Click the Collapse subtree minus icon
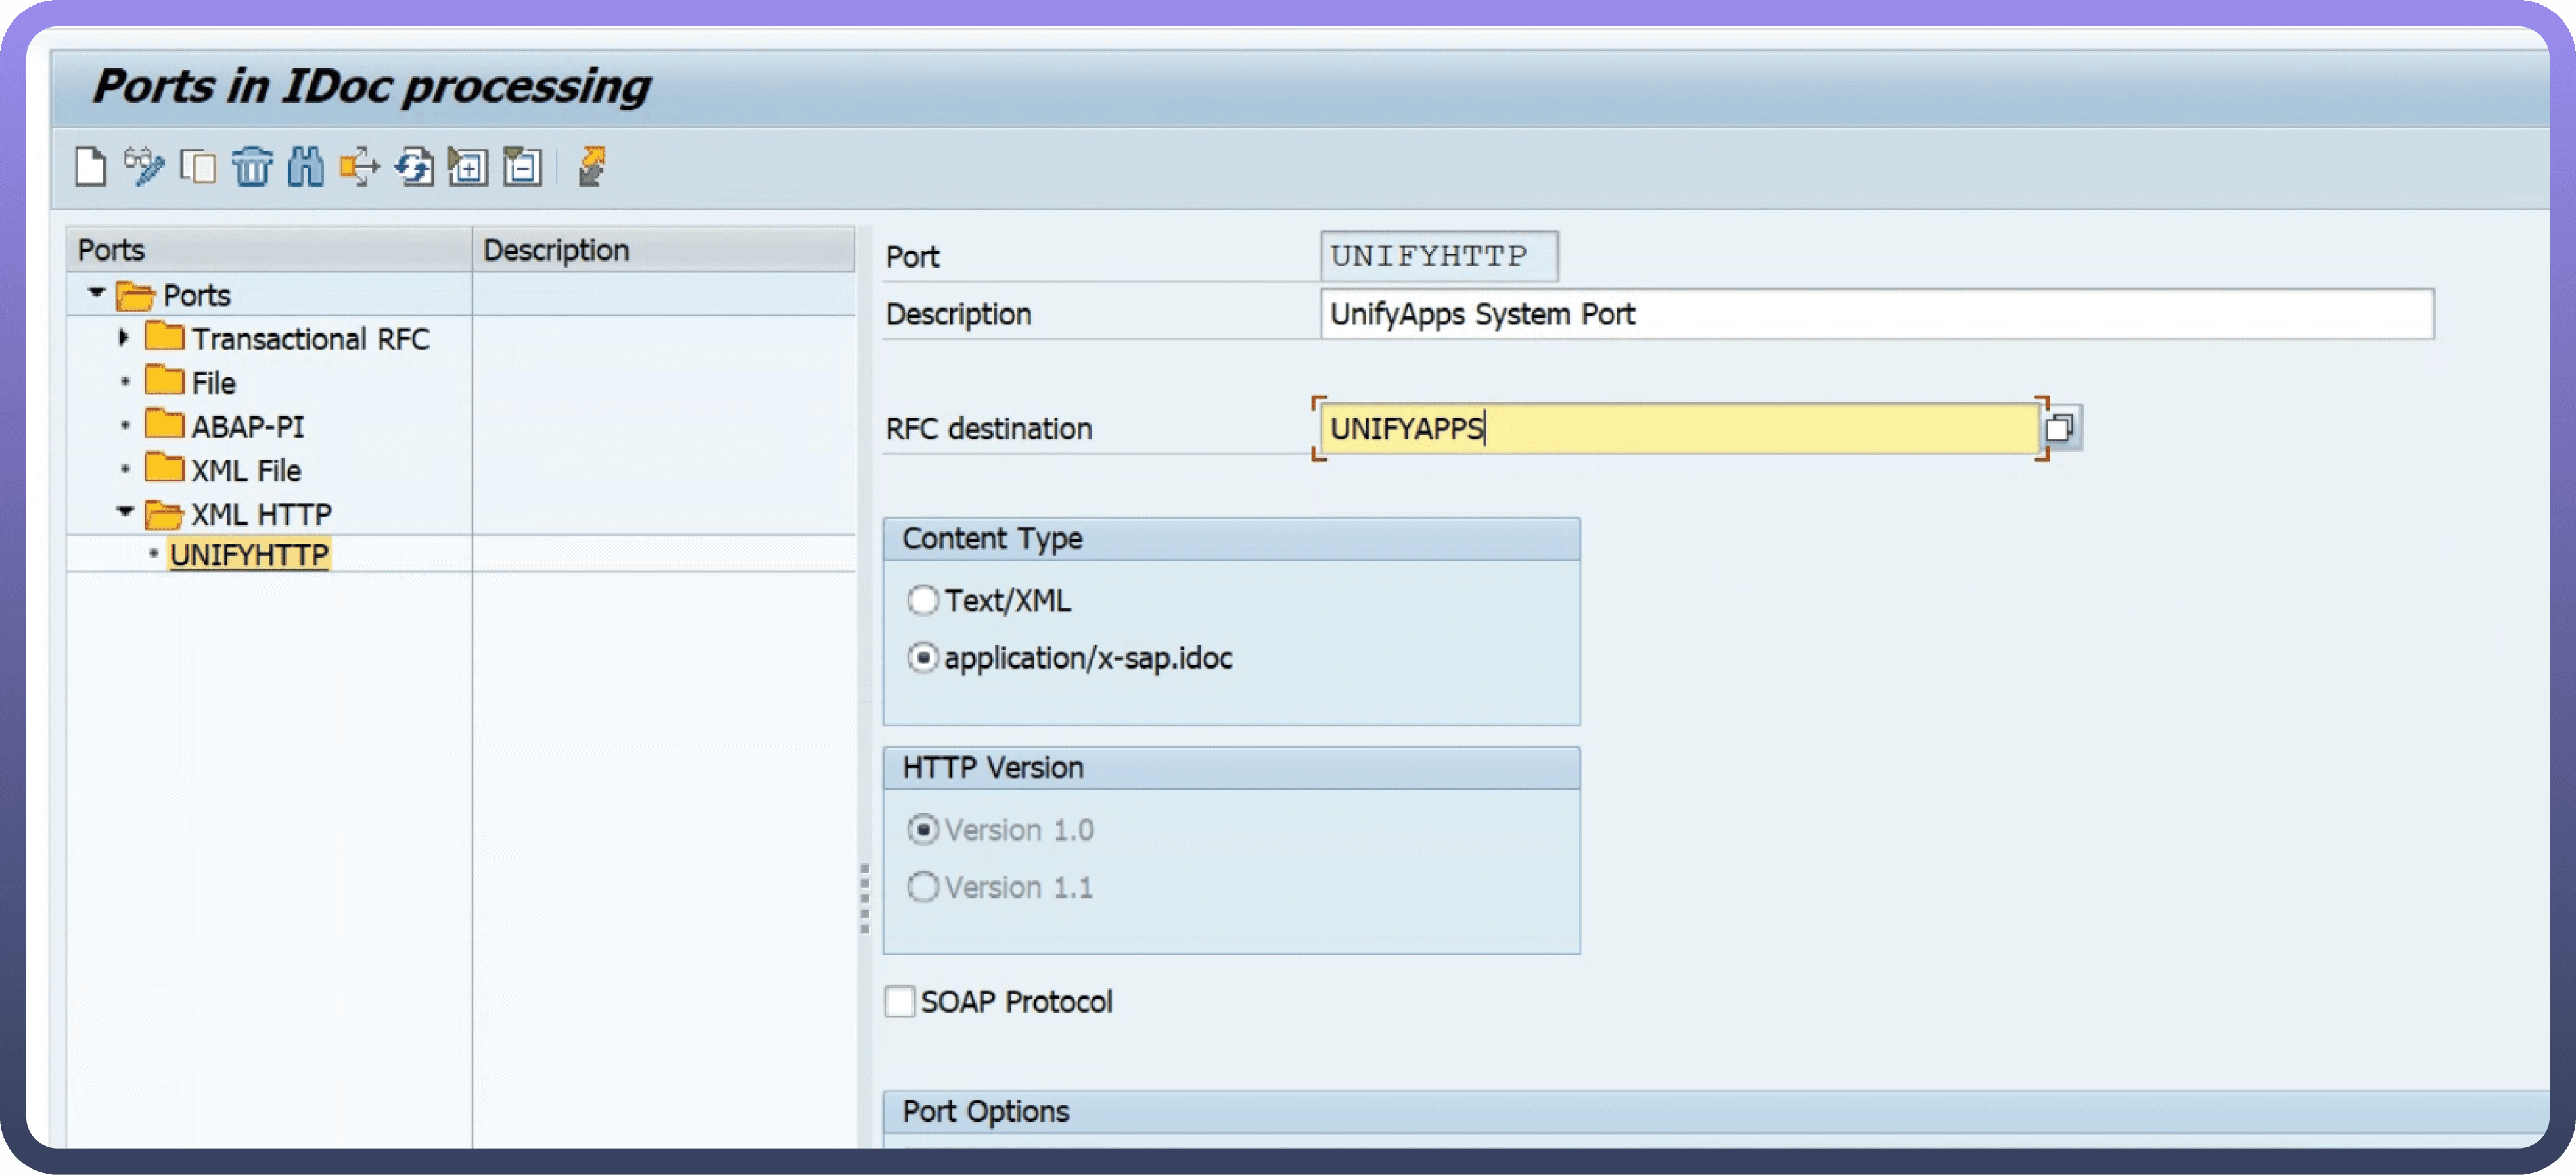 click(x=521, y=166)
